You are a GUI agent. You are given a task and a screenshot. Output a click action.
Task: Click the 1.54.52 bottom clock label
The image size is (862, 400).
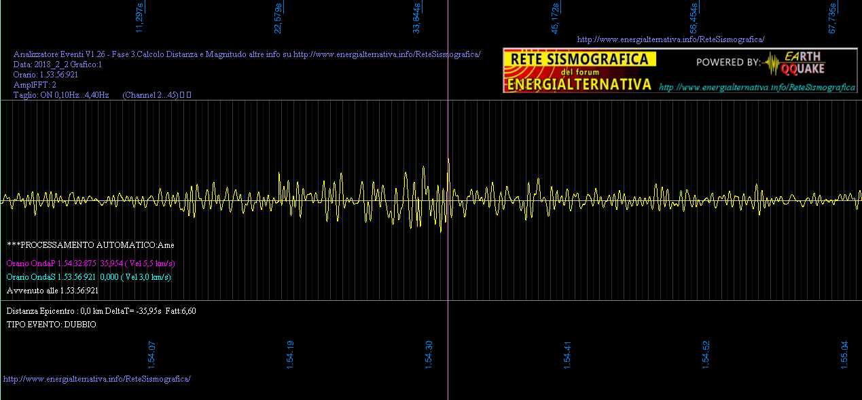click(x=706, y=355)
